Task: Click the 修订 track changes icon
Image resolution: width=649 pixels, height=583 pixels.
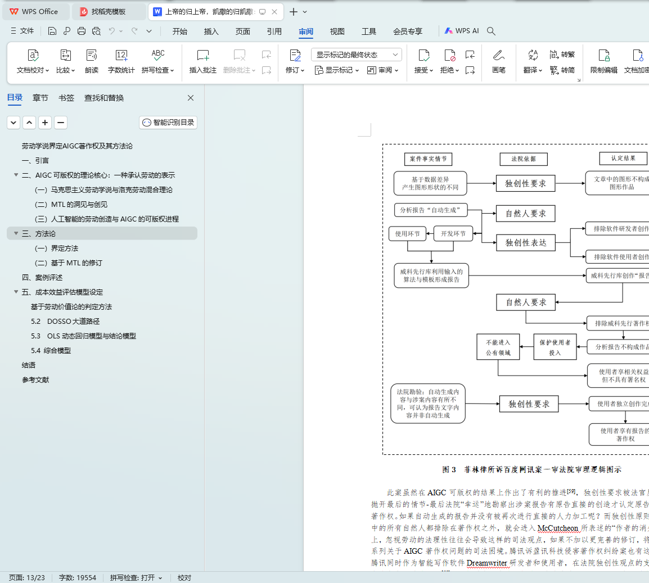Action: (295, 61)
